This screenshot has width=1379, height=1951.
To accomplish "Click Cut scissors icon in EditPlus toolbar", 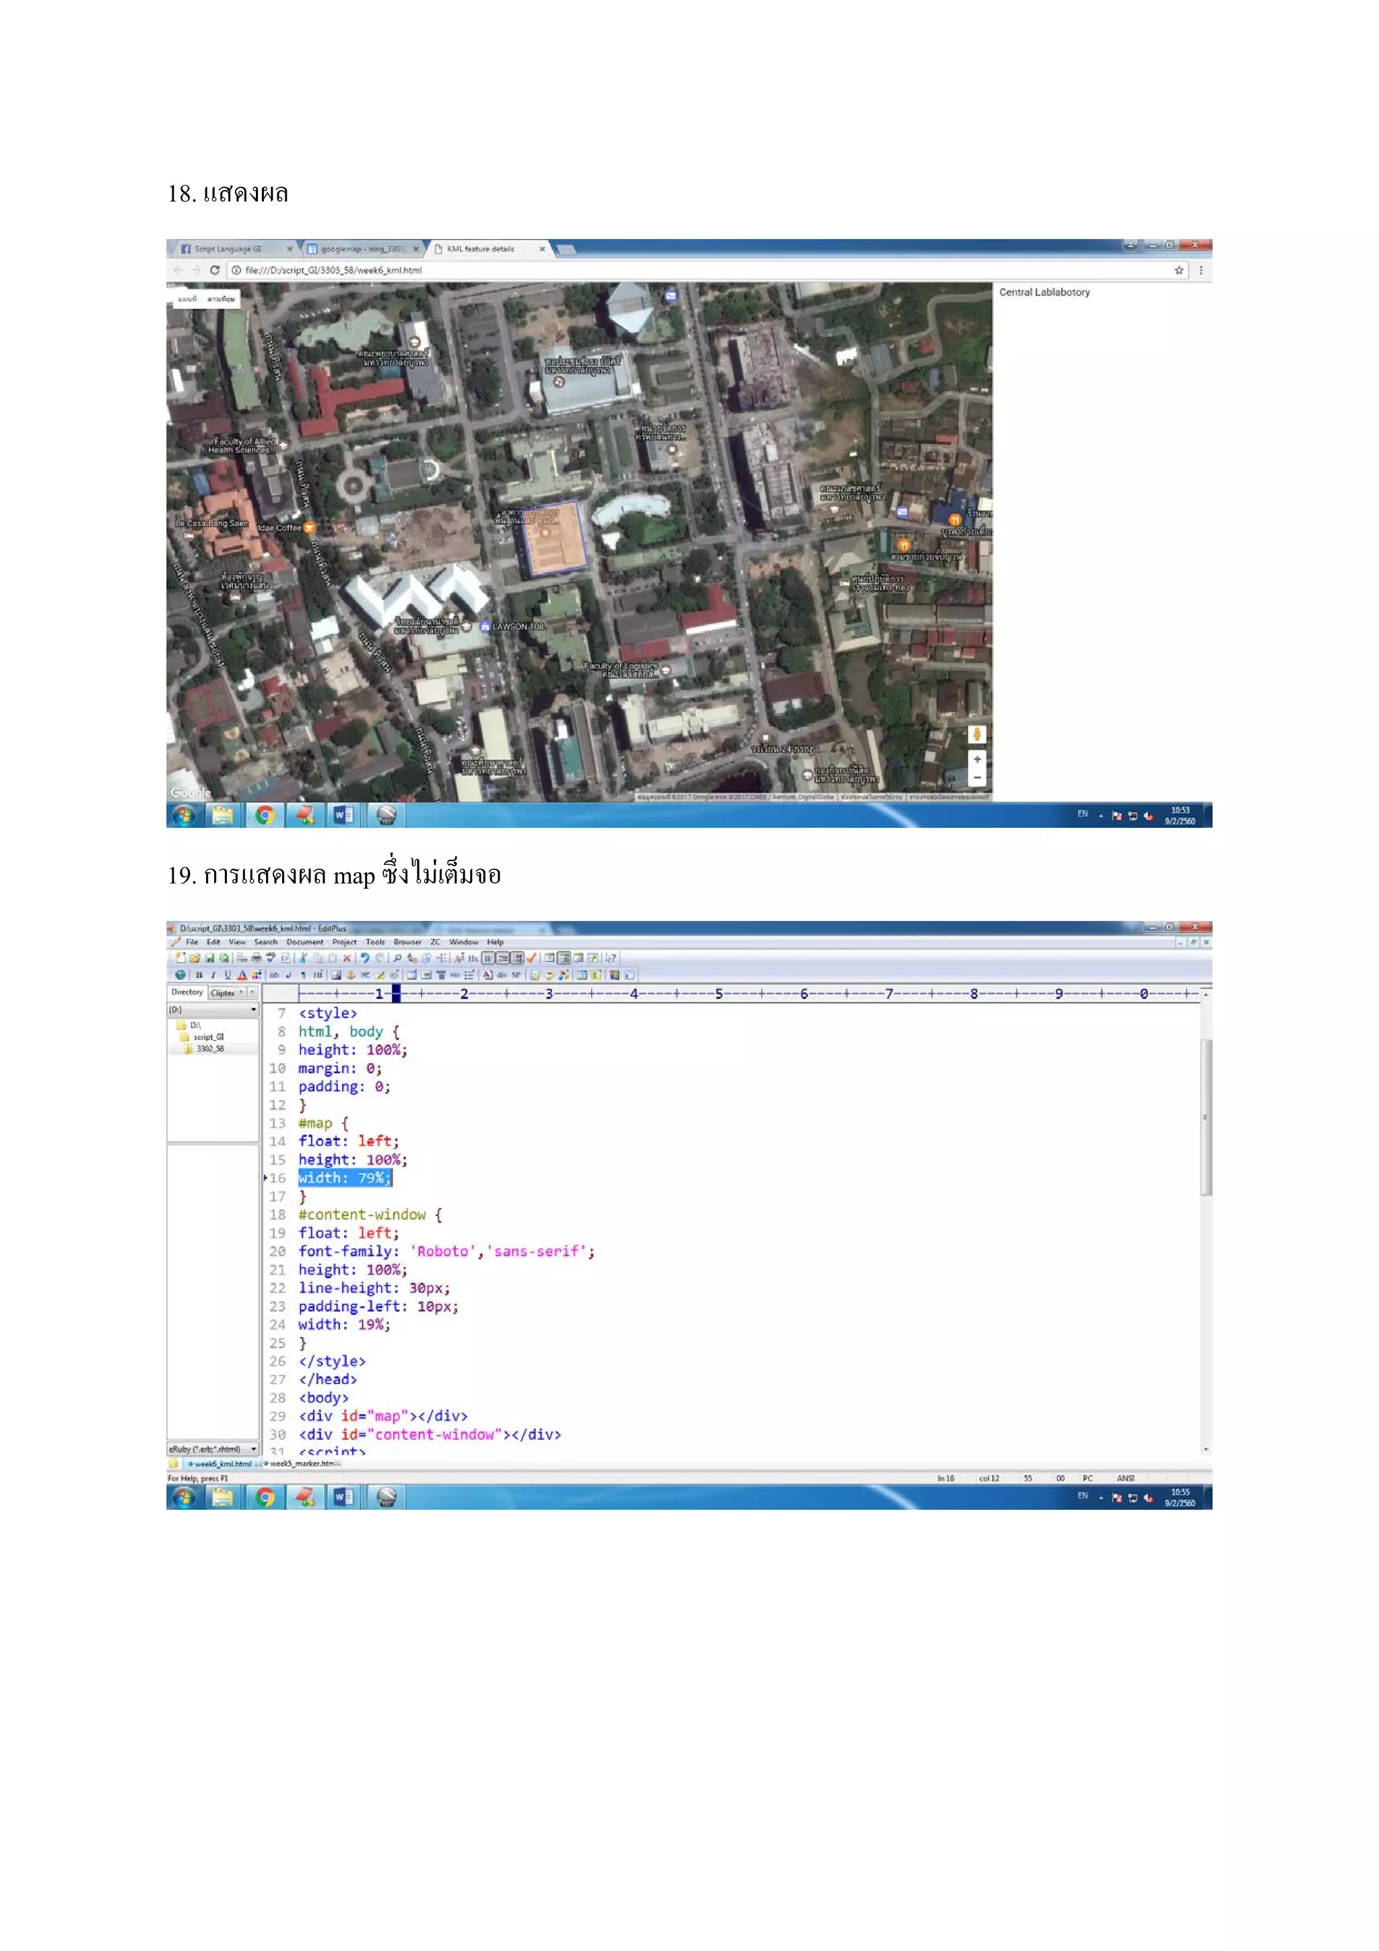I will click(x=303, y=959).
